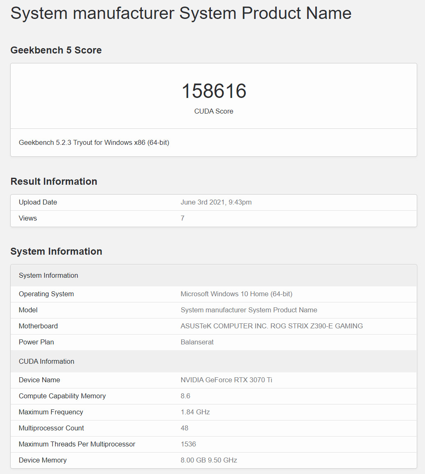Image resolution: width=425 pixels, height=474 pixels.
Task: Click the 'System Information' table header row
Action: (214, 275)
